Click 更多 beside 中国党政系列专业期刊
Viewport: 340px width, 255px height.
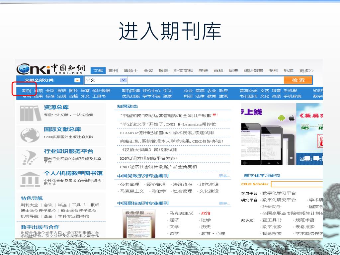(224, 176)
